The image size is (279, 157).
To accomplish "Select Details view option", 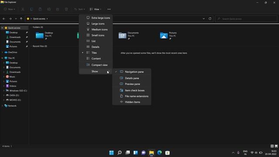I will [96, 47].
